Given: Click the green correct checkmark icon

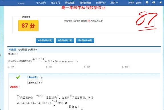Looking at the screenshot, I should click(x=18, y=77).
